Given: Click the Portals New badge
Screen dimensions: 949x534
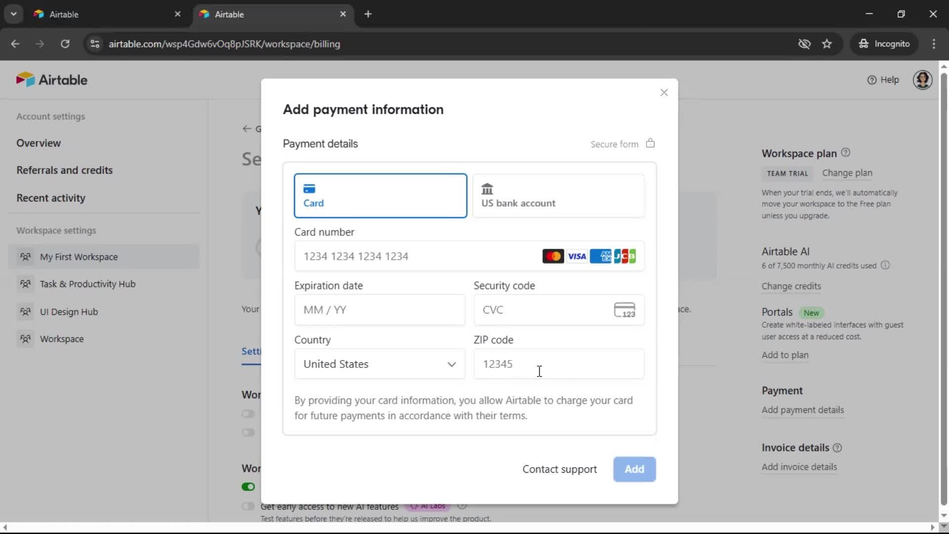Looking at the screenshot, I should pos(811,312).
